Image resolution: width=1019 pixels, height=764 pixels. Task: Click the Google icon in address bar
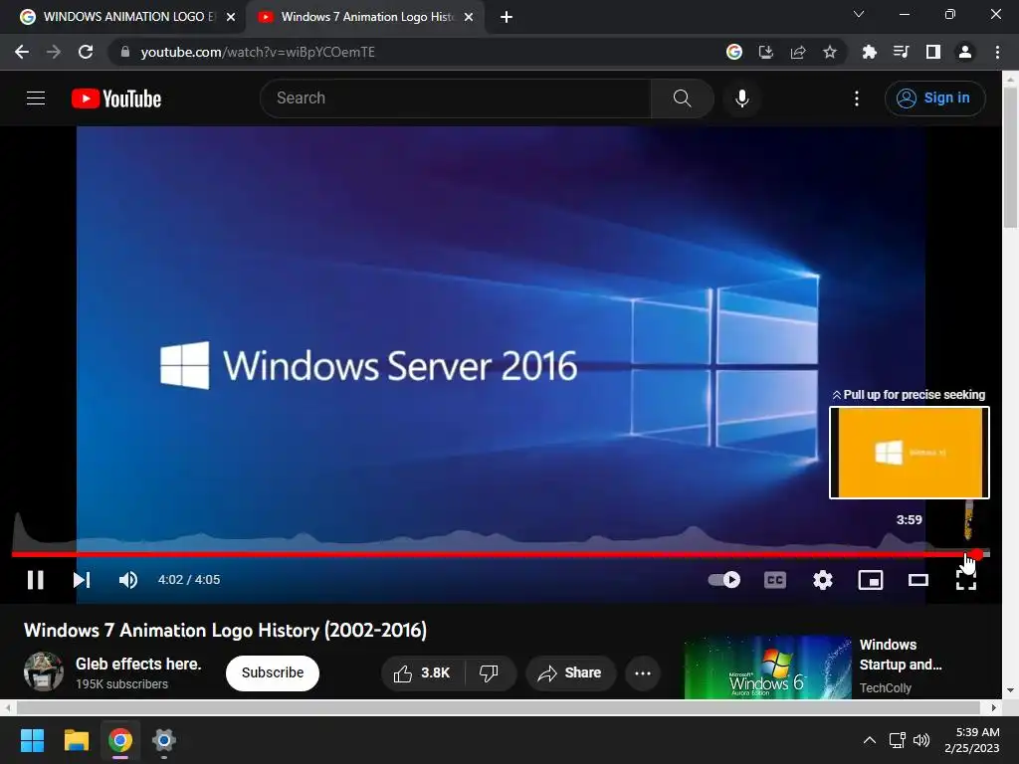click(x=734, y=52)
